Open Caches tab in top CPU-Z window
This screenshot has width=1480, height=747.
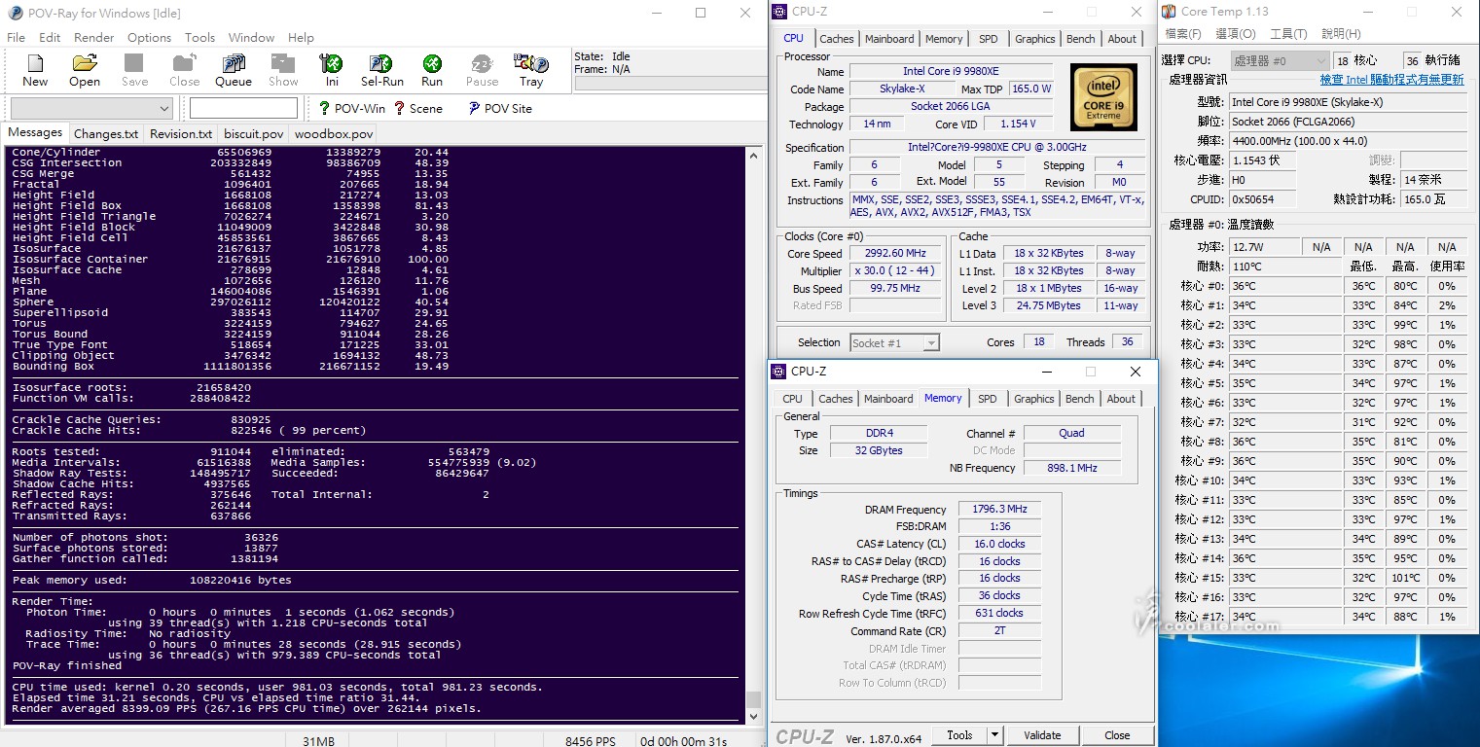(x=836, y=39)
